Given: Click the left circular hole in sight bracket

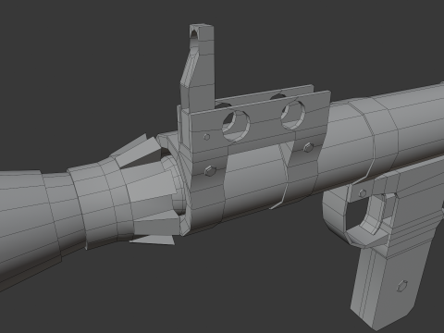Looking at the screenshot, I should pyautogui.click(x=236, y=126).
